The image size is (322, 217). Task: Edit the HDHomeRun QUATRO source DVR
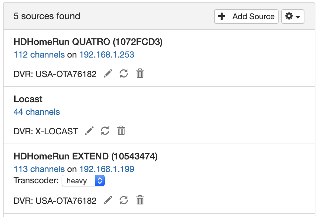pyautogui.click(x=108, y=73)
